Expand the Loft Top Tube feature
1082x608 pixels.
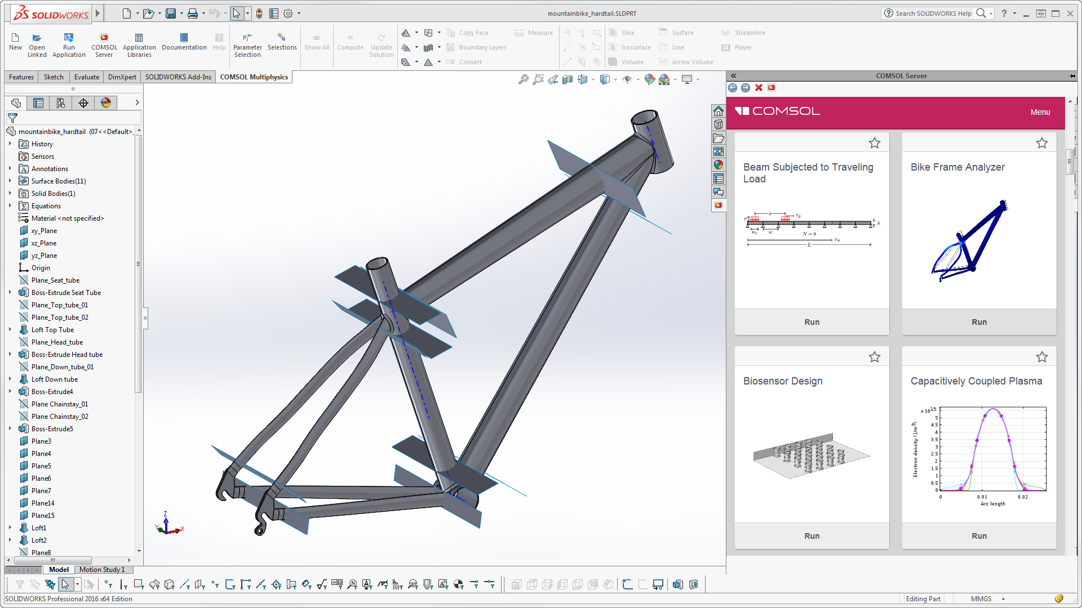tap(10, 330)
